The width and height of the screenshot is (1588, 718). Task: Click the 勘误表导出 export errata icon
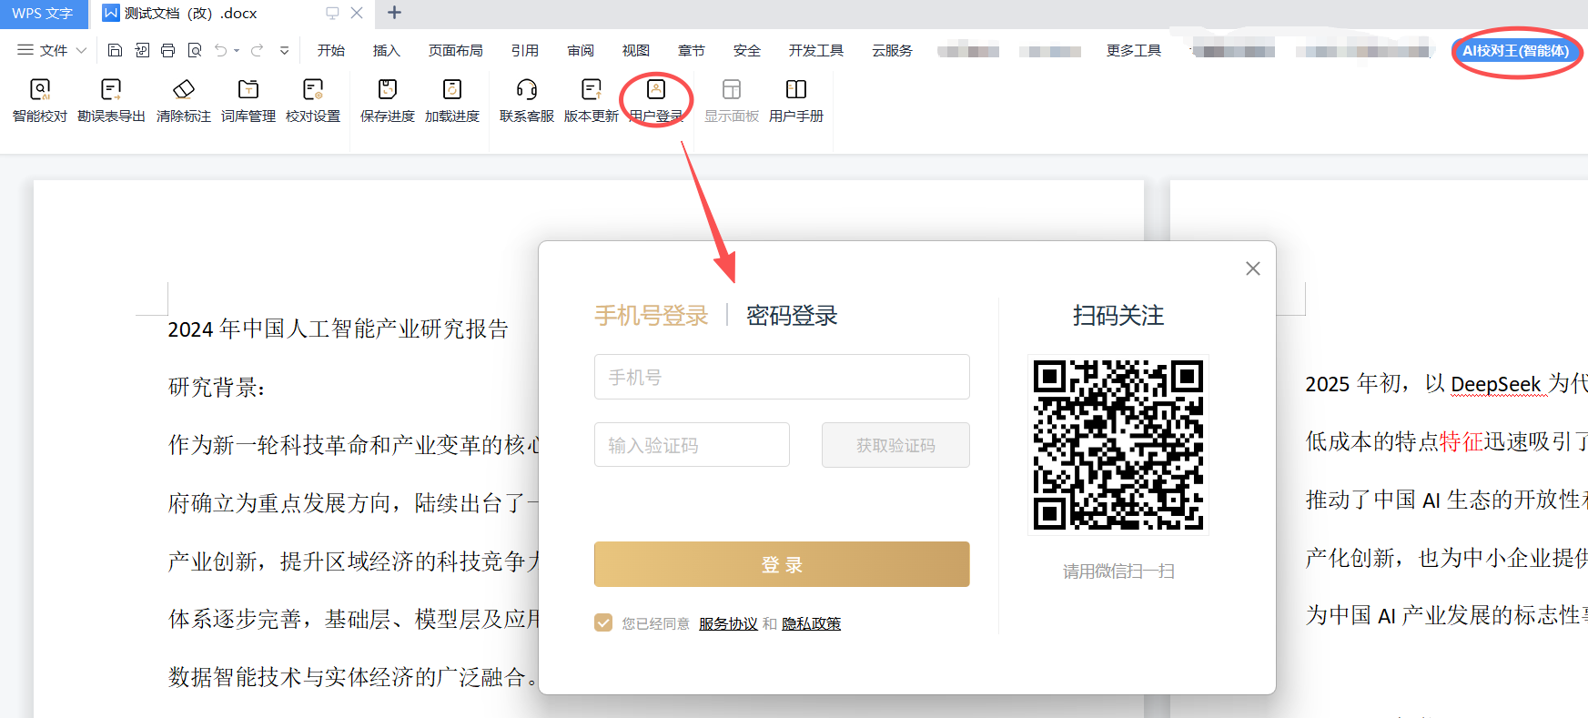(x=111, y=90)
